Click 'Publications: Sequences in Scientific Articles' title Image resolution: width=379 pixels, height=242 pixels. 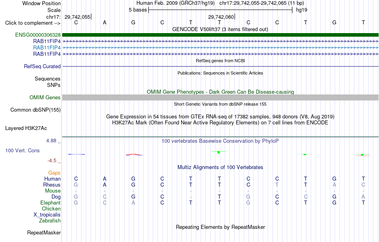pos(220,73)
